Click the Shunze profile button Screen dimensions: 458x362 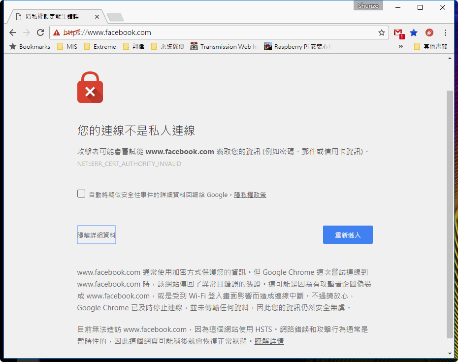(368, 5)
